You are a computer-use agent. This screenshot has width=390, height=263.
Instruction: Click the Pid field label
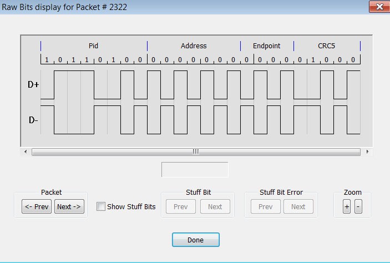pos(94,46)
